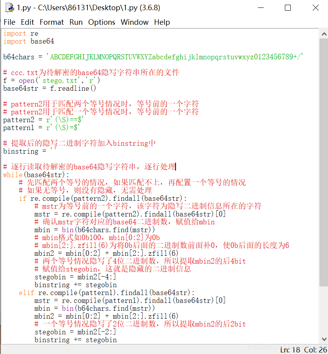Click the b64chars string assignment line
The width and height of the screenshot is (328, 354).
(x=153, y=57)
